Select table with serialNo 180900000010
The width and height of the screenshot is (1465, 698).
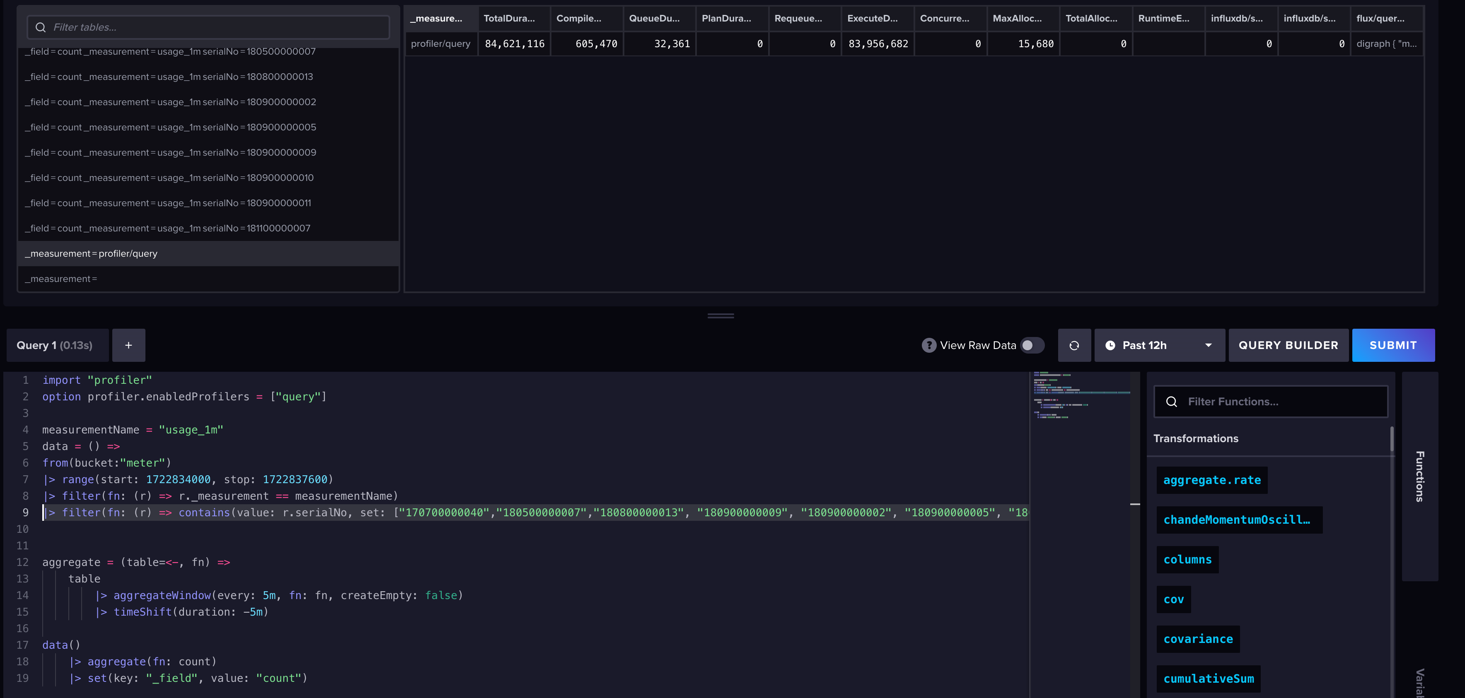click(x=208, y=178)
